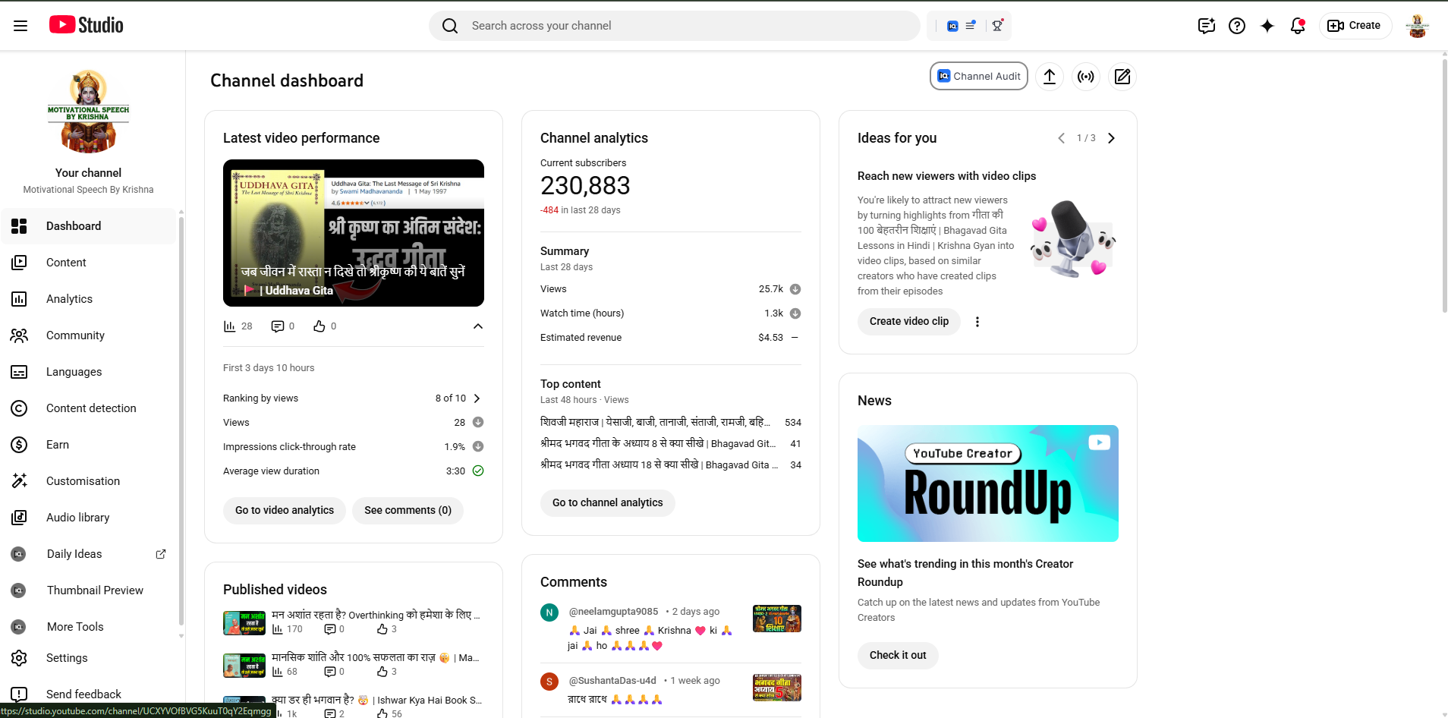Select the Community sidebar icon

click(x=20, y=335)
